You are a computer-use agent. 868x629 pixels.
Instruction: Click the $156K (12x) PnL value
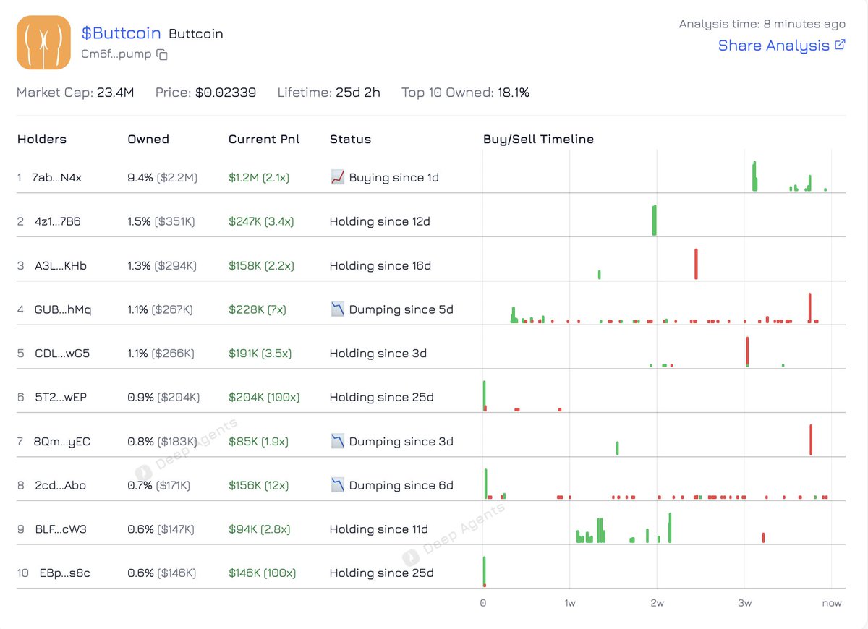pos(259,486)
